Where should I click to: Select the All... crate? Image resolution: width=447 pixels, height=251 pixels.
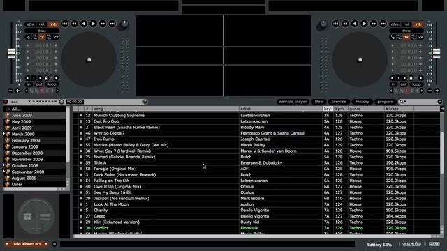coord(34,109)
